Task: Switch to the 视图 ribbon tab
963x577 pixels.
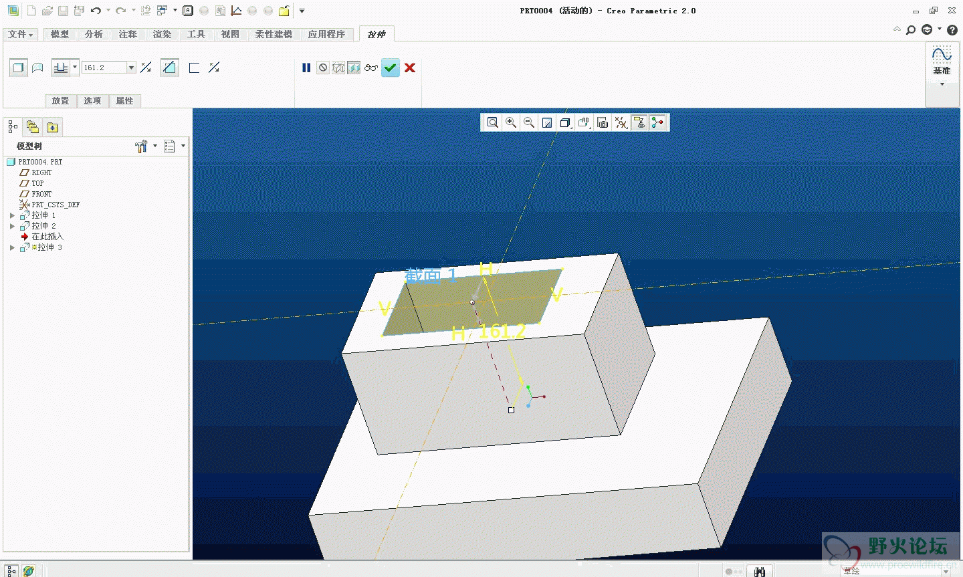Action: tap(230, 34)
